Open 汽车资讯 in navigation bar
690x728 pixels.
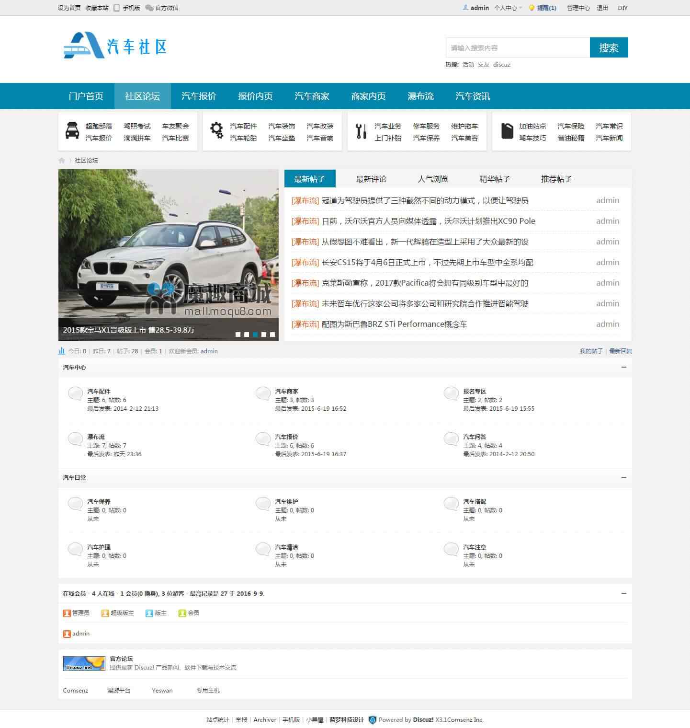click(x=473, y=96)
